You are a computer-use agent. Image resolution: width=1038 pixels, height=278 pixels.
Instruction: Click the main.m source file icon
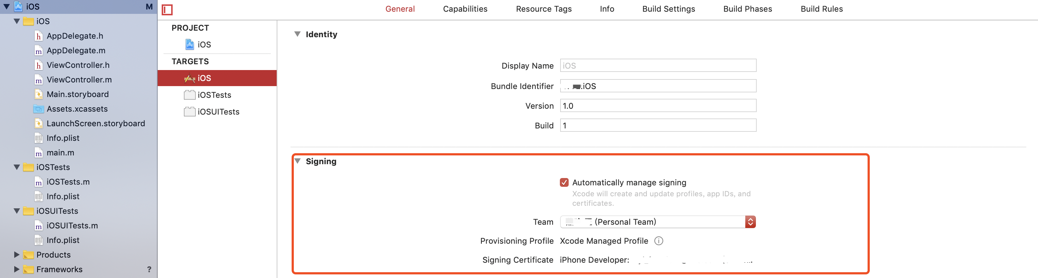(38, 153)
